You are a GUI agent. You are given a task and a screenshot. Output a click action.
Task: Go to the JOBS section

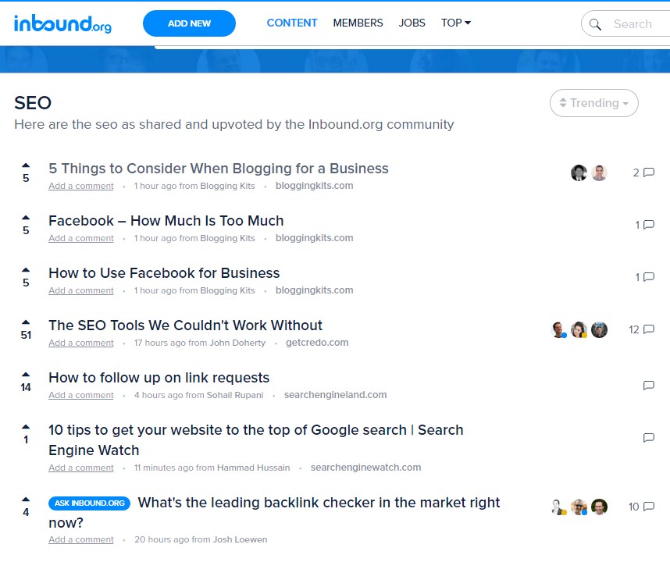click(412, 23)
